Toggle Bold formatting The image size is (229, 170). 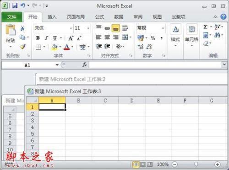(38, 38)
